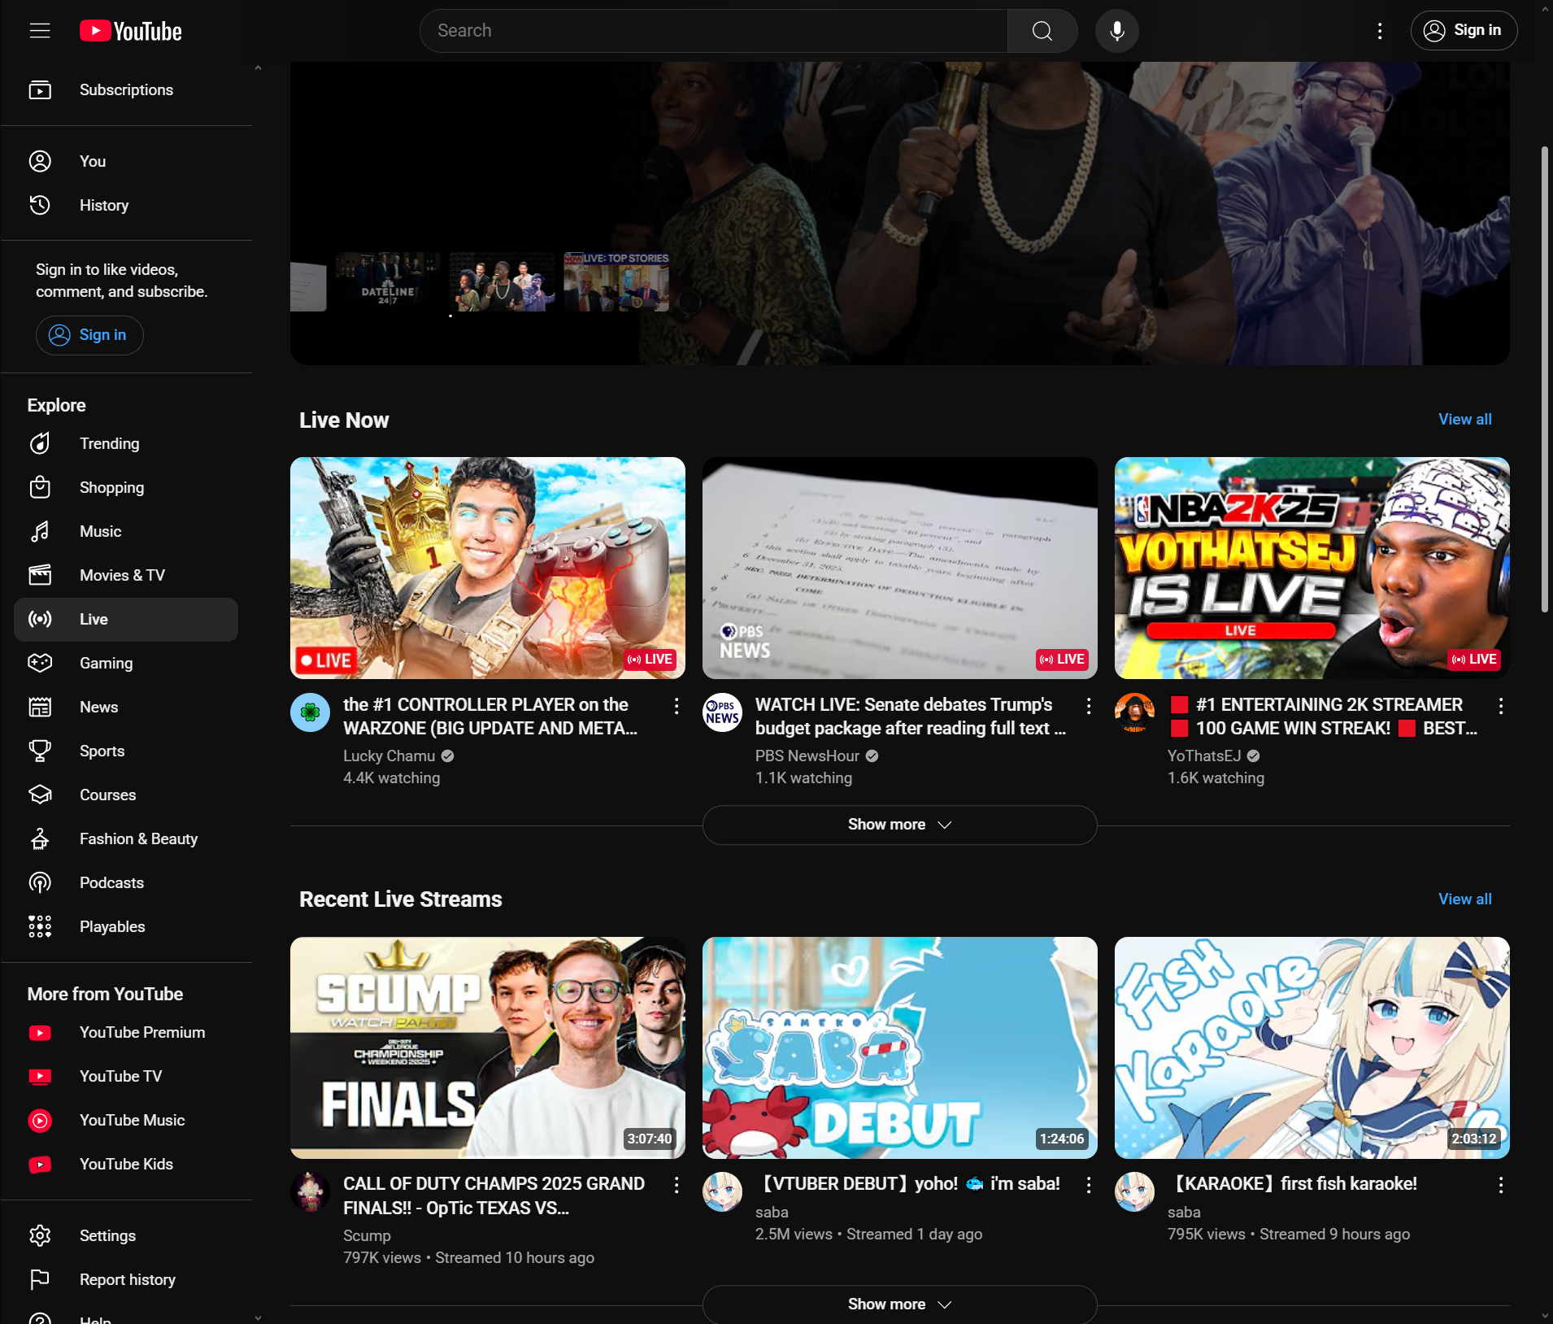
Task: Click the Scump channel name
Action: [x=367, y=1235]
